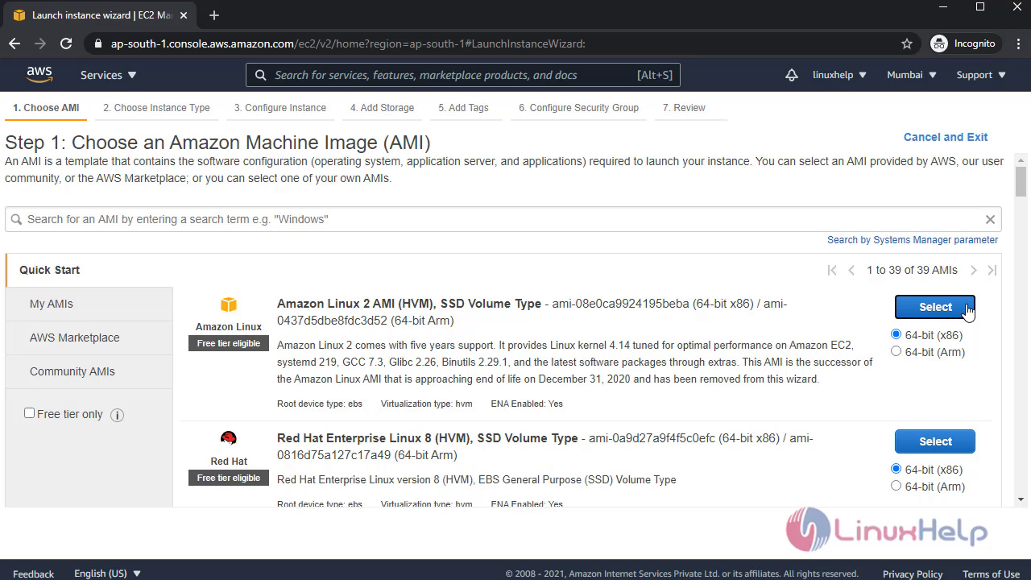This screenshot has height=580, width=1031.
Task: Click the Free tier only info icon
Action: [x=117, y=415]
